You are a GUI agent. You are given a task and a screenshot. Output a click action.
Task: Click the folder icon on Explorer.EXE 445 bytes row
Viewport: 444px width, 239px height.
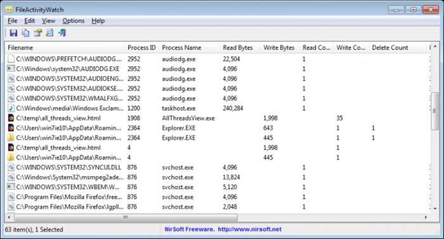(11, 138)
